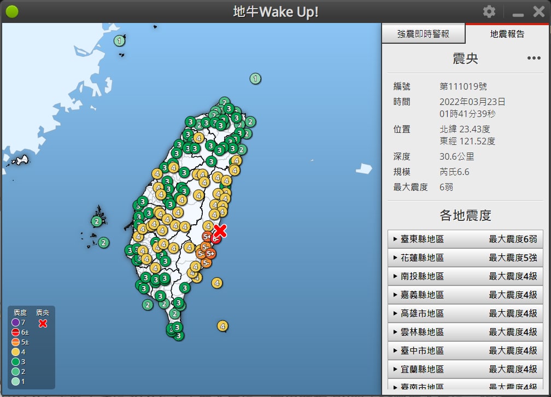The width and height of the screenshot is (551, 397).
Task: Click the purple intensity 7 legend swatch
Action: coord(15,323)
